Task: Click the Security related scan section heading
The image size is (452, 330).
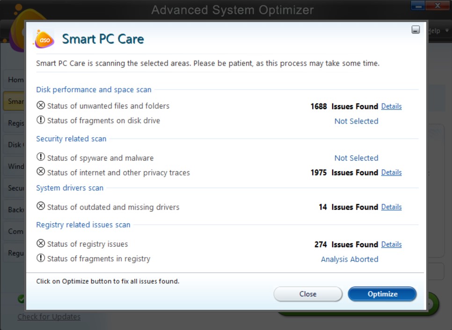Action: coord(71,139)
